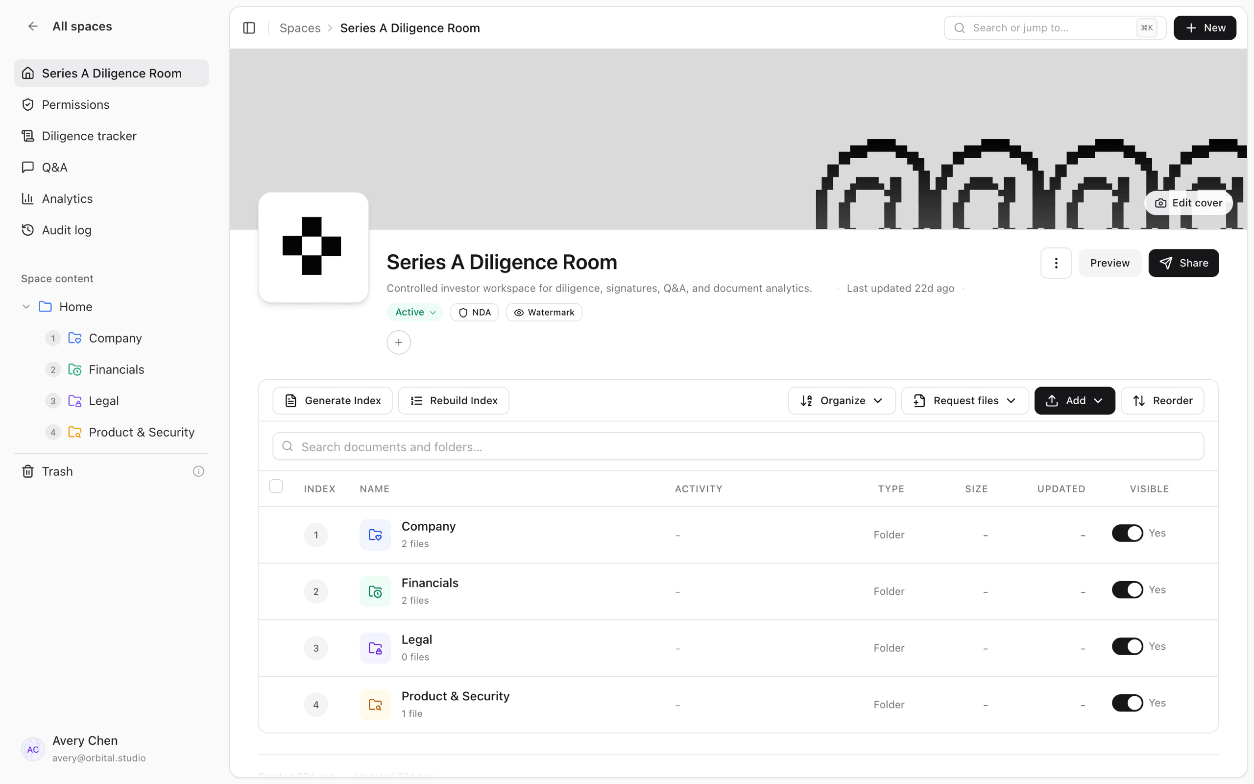The width and height of the screenshot is (1254, 784).
Task: Open the Active status dropdown
Action: click(x=414, y=312)
